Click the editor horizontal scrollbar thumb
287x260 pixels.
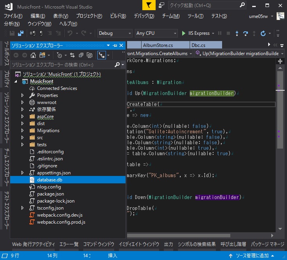point(179,235)
